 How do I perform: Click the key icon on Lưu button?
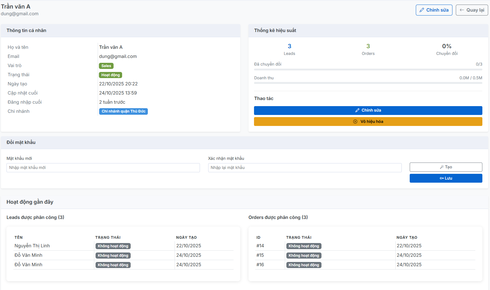point(441,178)
